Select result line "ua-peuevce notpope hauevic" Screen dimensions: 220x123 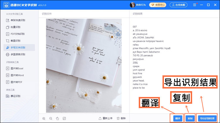pos(148,41)
